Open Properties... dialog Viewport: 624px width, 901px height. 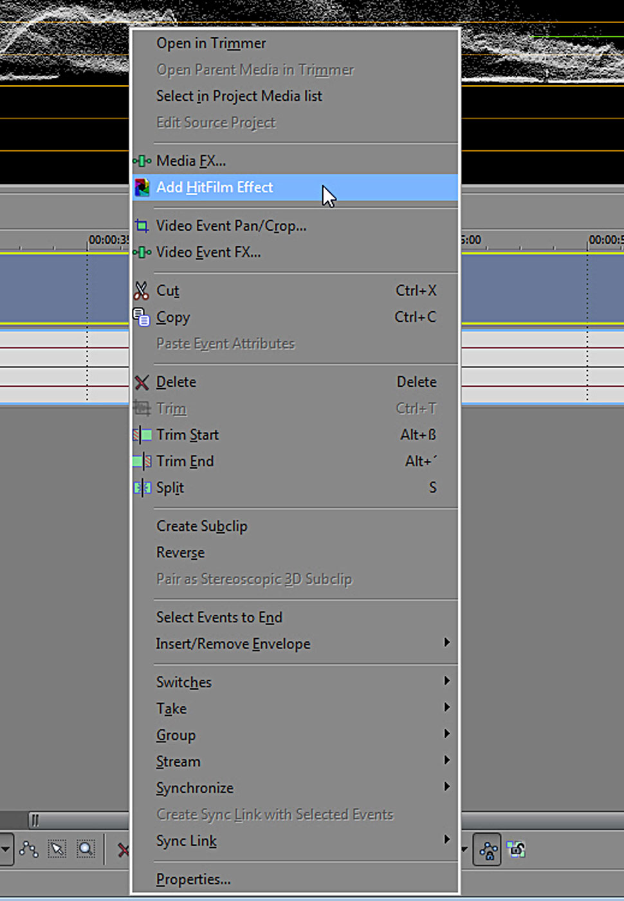pyautogui.click(x=193, y=879)
